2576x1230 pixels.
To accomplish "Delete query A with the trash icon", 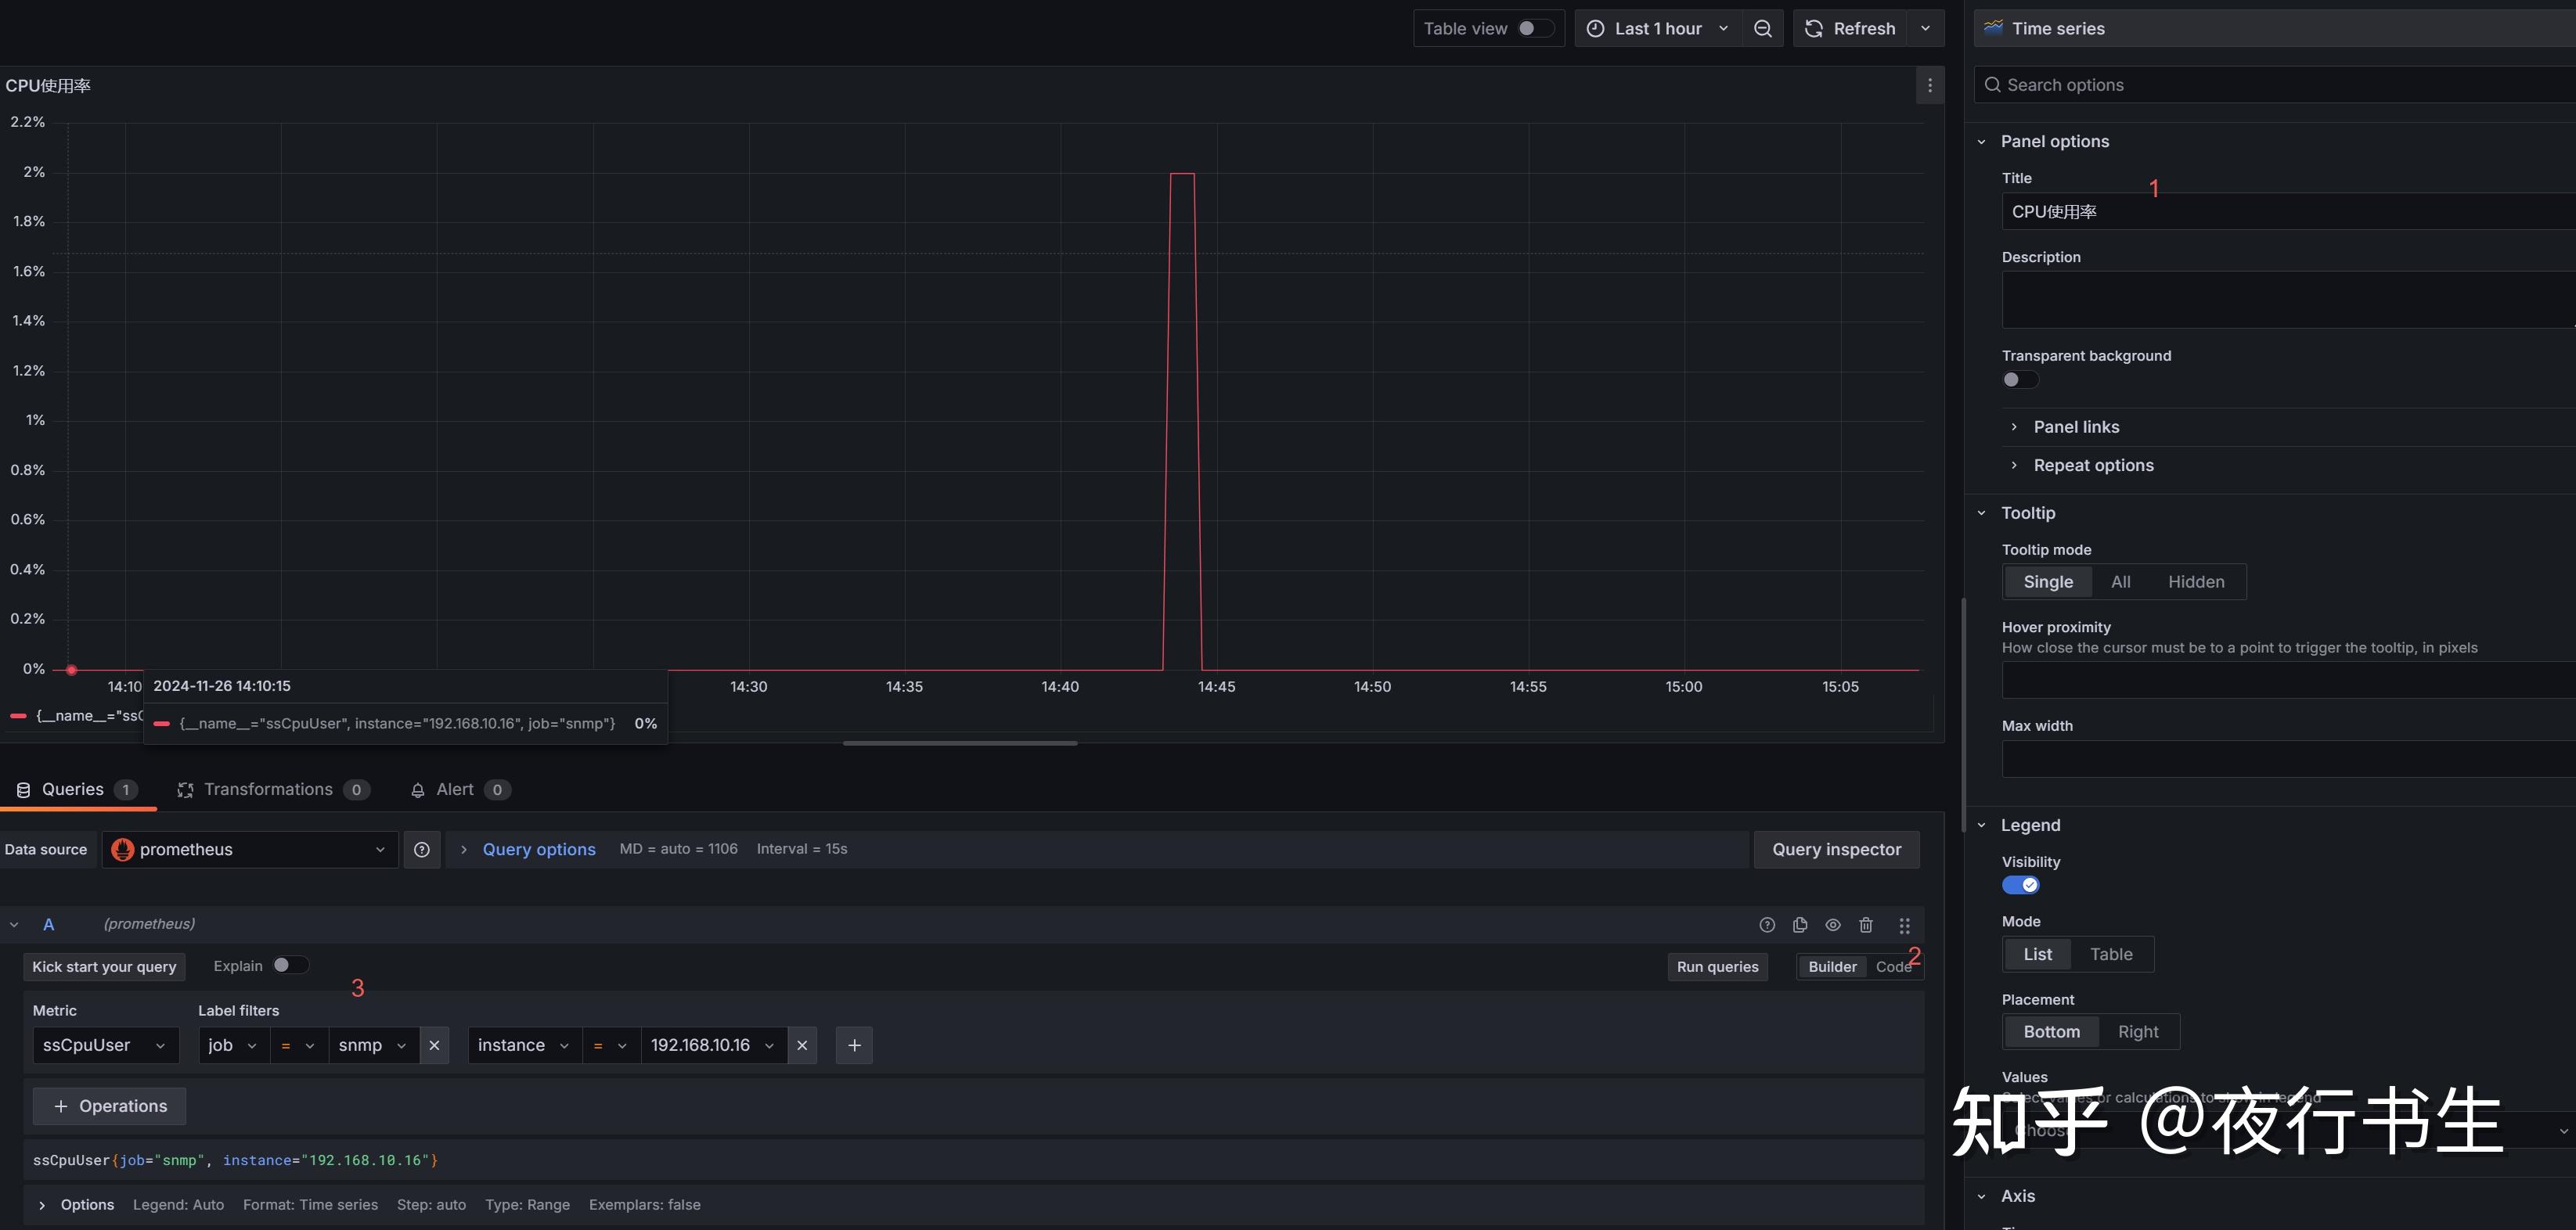I will coord(1866,926).
